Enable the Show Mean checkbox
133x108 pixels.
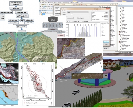point(83,21)
